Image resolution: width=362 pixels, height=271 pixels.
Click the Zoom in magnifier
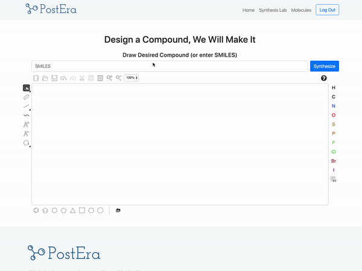coord(109,78)
